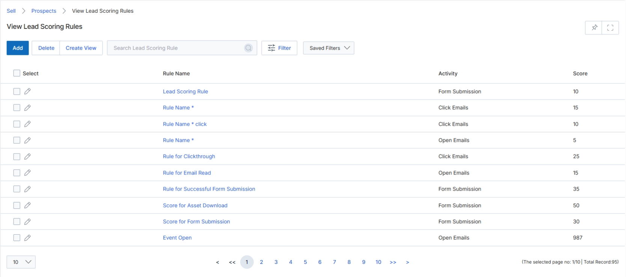Toggle fullscreen mode icon
This screenshot has height=277, width=626.
[x=610, y=27]
